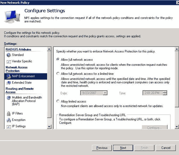Select Allow full network access option
Viewport: 179px width, 155px height.
click(x=58, y=59)
